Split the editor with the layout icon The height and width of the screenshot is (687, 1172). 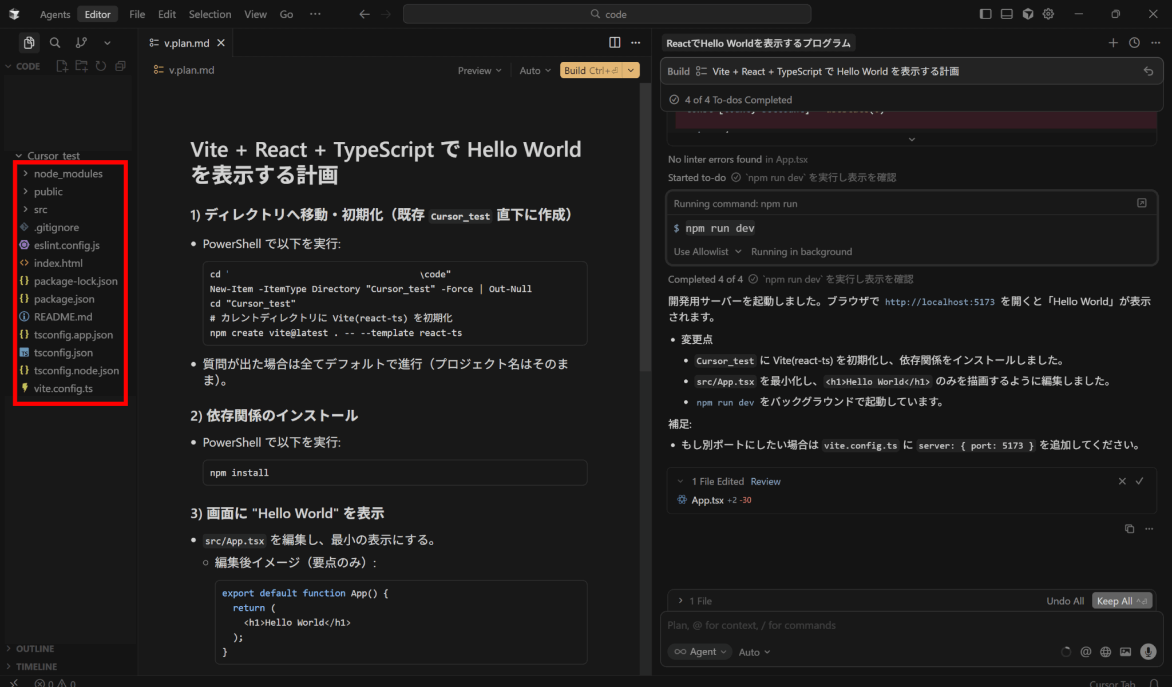[615, 43]
